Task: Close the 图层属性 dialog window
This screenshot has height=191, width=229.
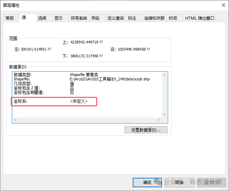Action: (x=223, y=5)
